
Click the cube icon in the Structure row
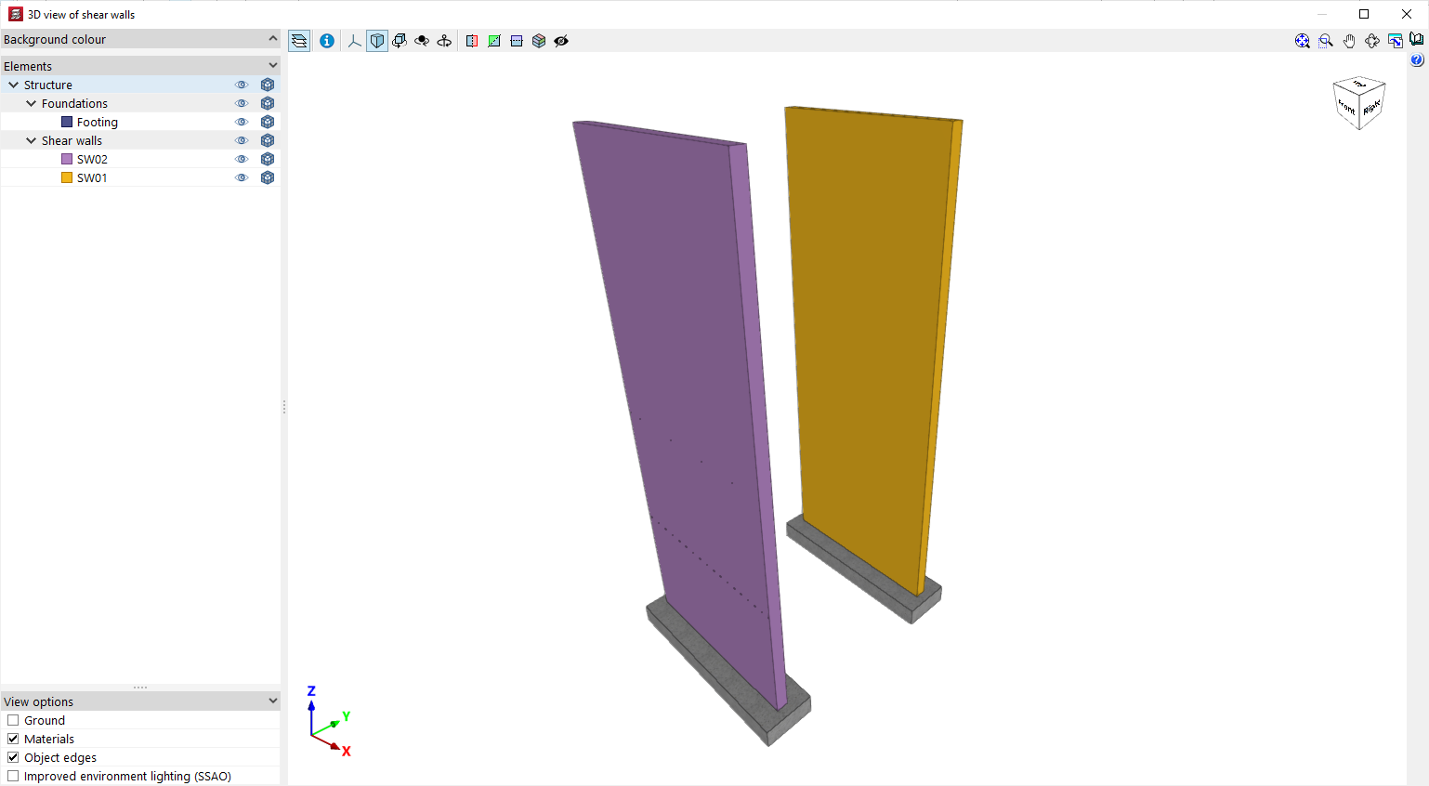268,85
